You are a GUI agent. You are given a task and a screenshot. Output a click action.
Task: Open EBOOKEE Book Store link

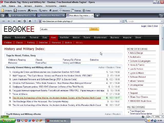[140, 101]
